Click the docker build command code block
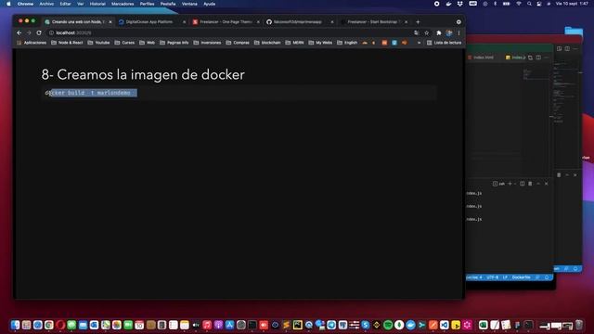The height and width of the screenshot is (334, 594). click(x=239, y=93)
